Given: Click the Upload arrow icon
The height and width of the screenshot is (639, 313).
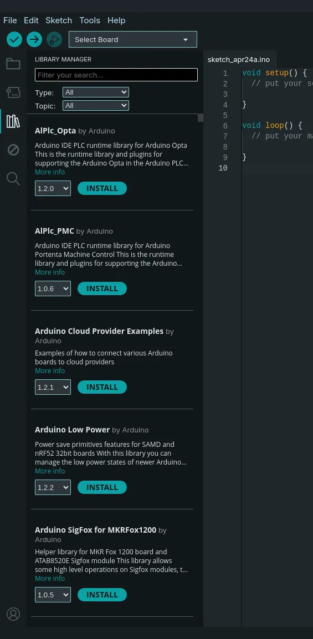Looking at the screenshot, I should 34,39.
